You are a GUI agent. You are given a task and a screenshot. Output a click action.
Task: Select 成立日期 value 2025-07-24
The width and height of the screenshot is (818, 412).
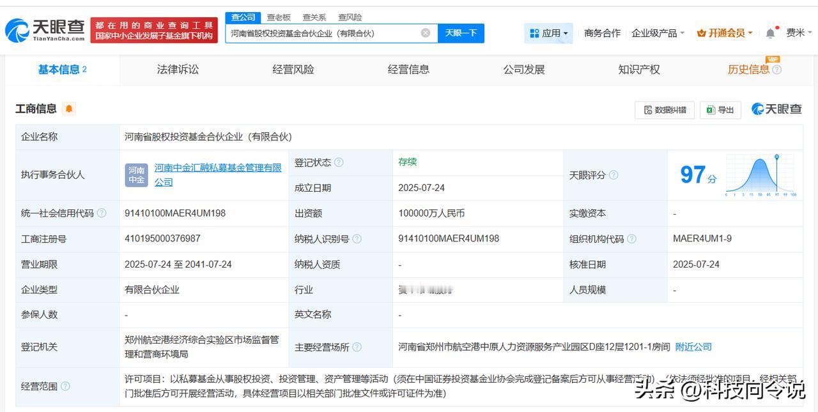coord(421,188)
